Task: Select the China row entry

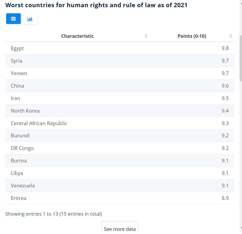Action: 120,86
